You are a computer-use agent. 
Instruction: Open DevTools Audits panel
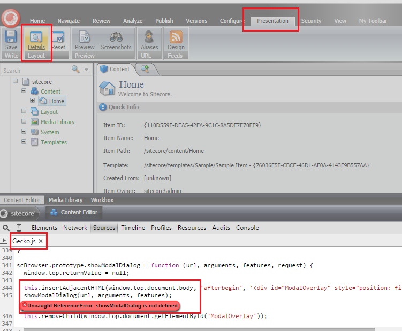[221, 227]
